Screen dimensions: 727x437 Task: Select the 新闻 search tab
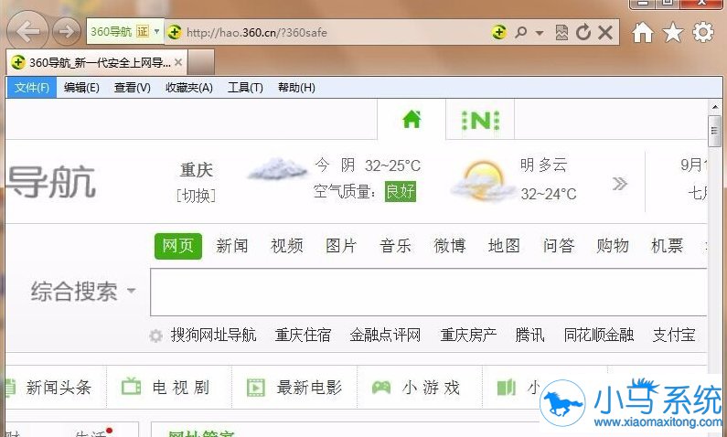232,246
